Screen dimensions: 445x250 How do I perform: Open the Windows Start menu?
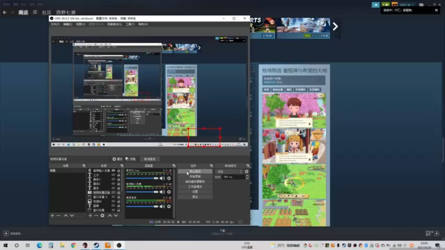pyautogui.click(x=6, y=245)
